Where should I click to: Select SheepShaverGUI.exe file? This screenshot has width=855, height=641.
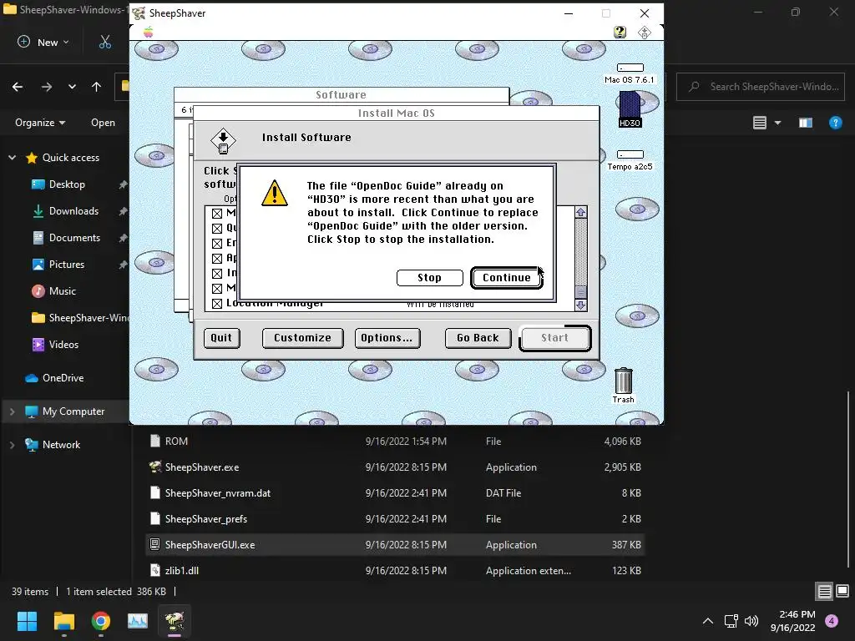tap(395, 544)
